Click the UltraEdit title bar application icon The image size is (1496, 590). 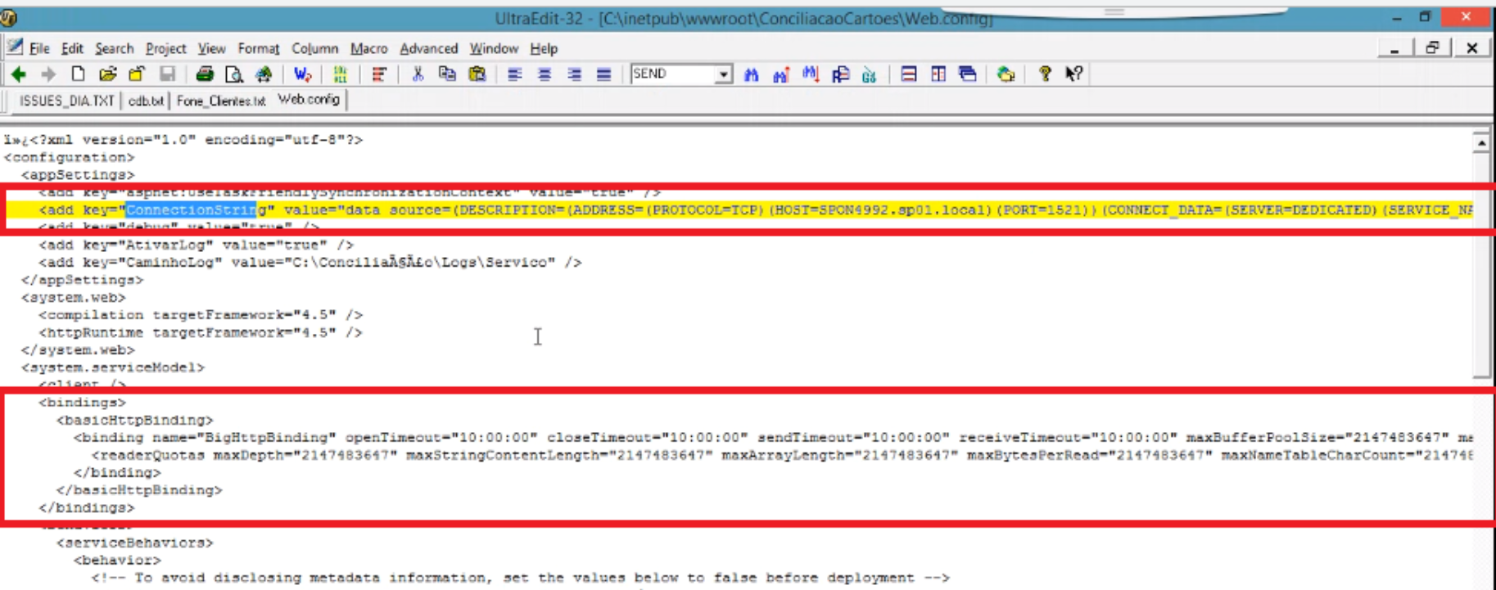point(10,18)
